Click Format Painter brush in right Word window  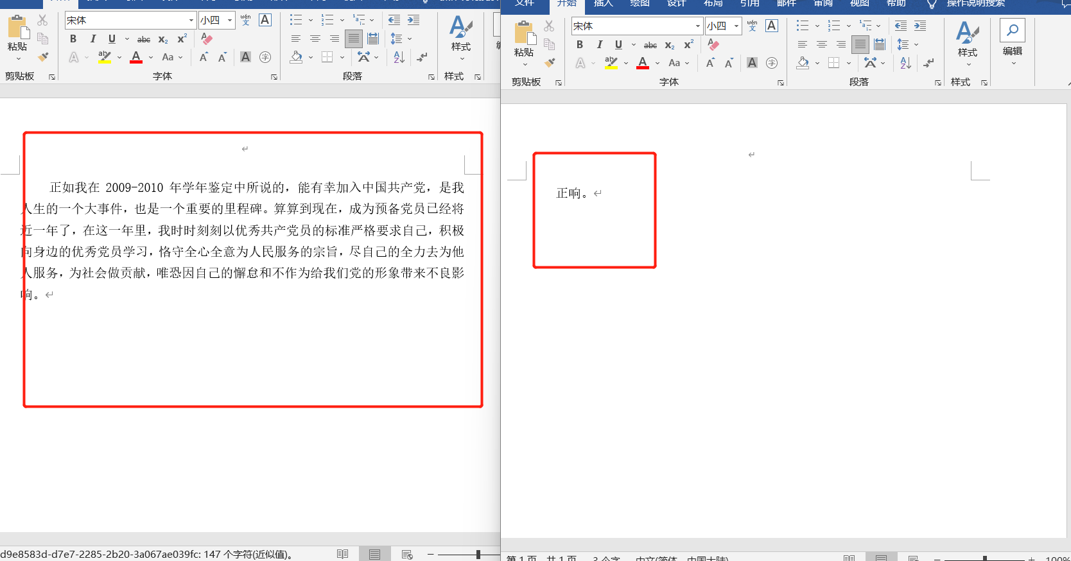pos(549,63)
